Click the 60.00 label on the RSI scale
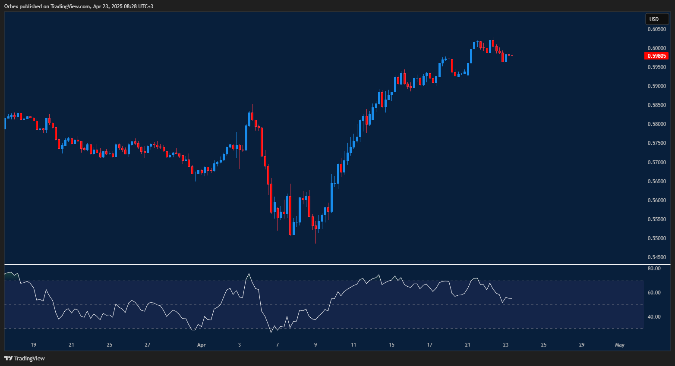 (654, 293)
